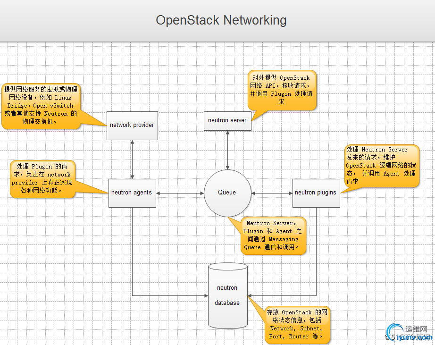This screenshot has width=435, height=345.
Task: Select the network provider box
Action: coord(132,126)
